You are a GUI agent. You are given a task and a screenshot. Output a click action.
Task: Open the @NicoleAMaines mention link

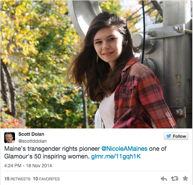[124, 149]
